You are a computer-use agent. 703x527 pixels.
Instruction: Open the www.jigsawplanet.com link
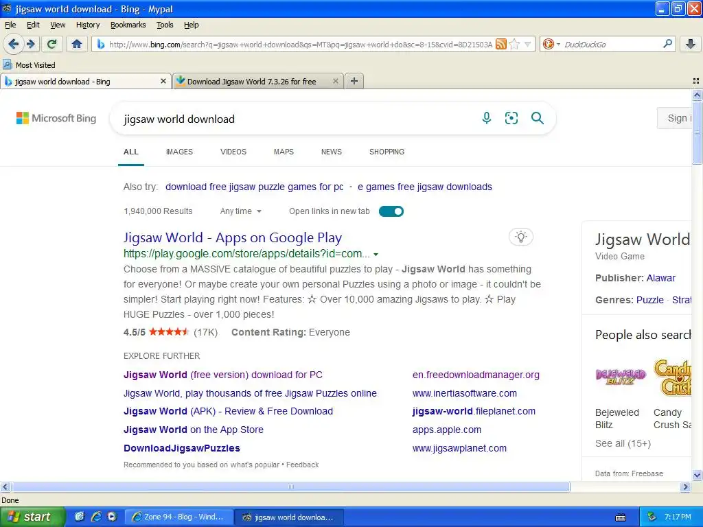coord(459,448)
